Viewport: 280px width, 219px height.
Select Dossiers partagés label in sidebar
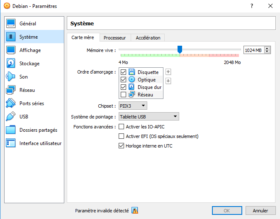[x=39, y=130]
